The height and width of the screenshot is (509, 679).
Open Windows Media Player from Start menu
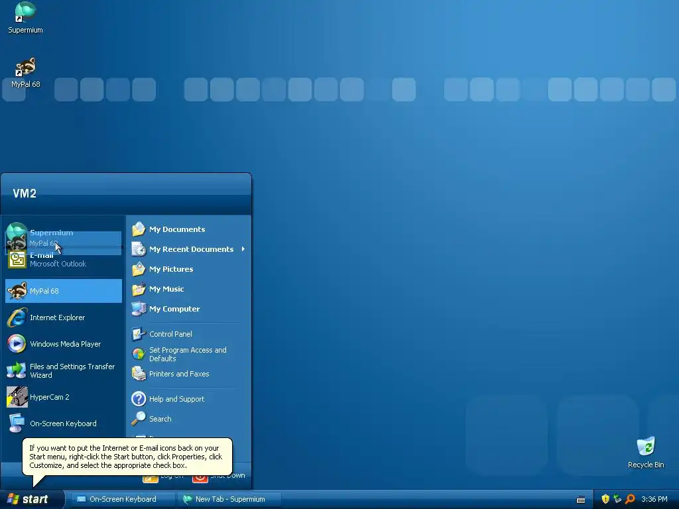click(x=64, y=344)
